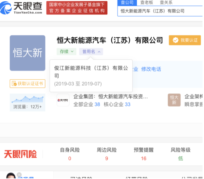The width and height of the screenshot is (204, 179).
Task: Click the brown 恒大新 structure icon
Action: pos(174,100)
